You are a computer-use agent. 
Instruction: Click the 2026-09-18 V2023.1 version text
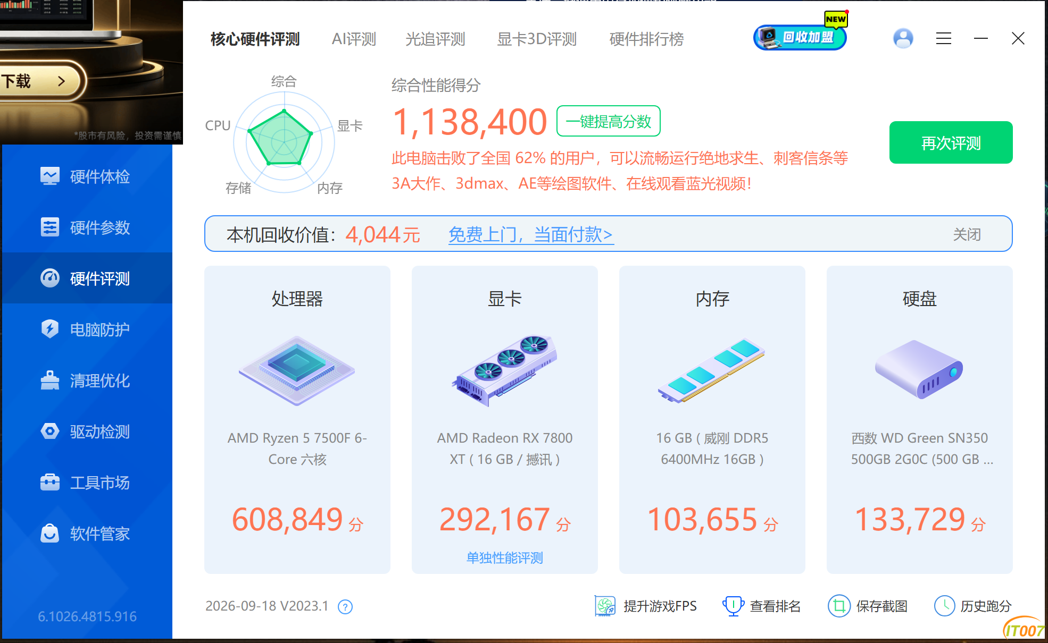(x=267, y=606)
